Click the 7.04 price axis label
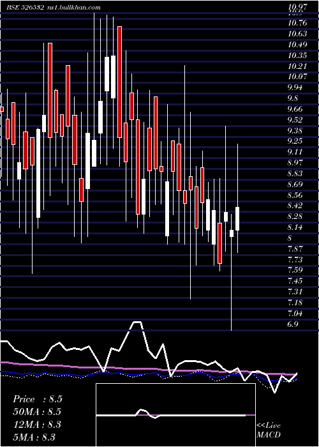 pyautogui.click(x=295, y=314)
